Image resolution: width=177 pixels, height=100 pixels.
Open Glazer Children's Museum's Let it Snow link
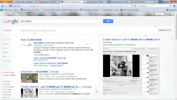pyautogui.click(x=51, y=63)
